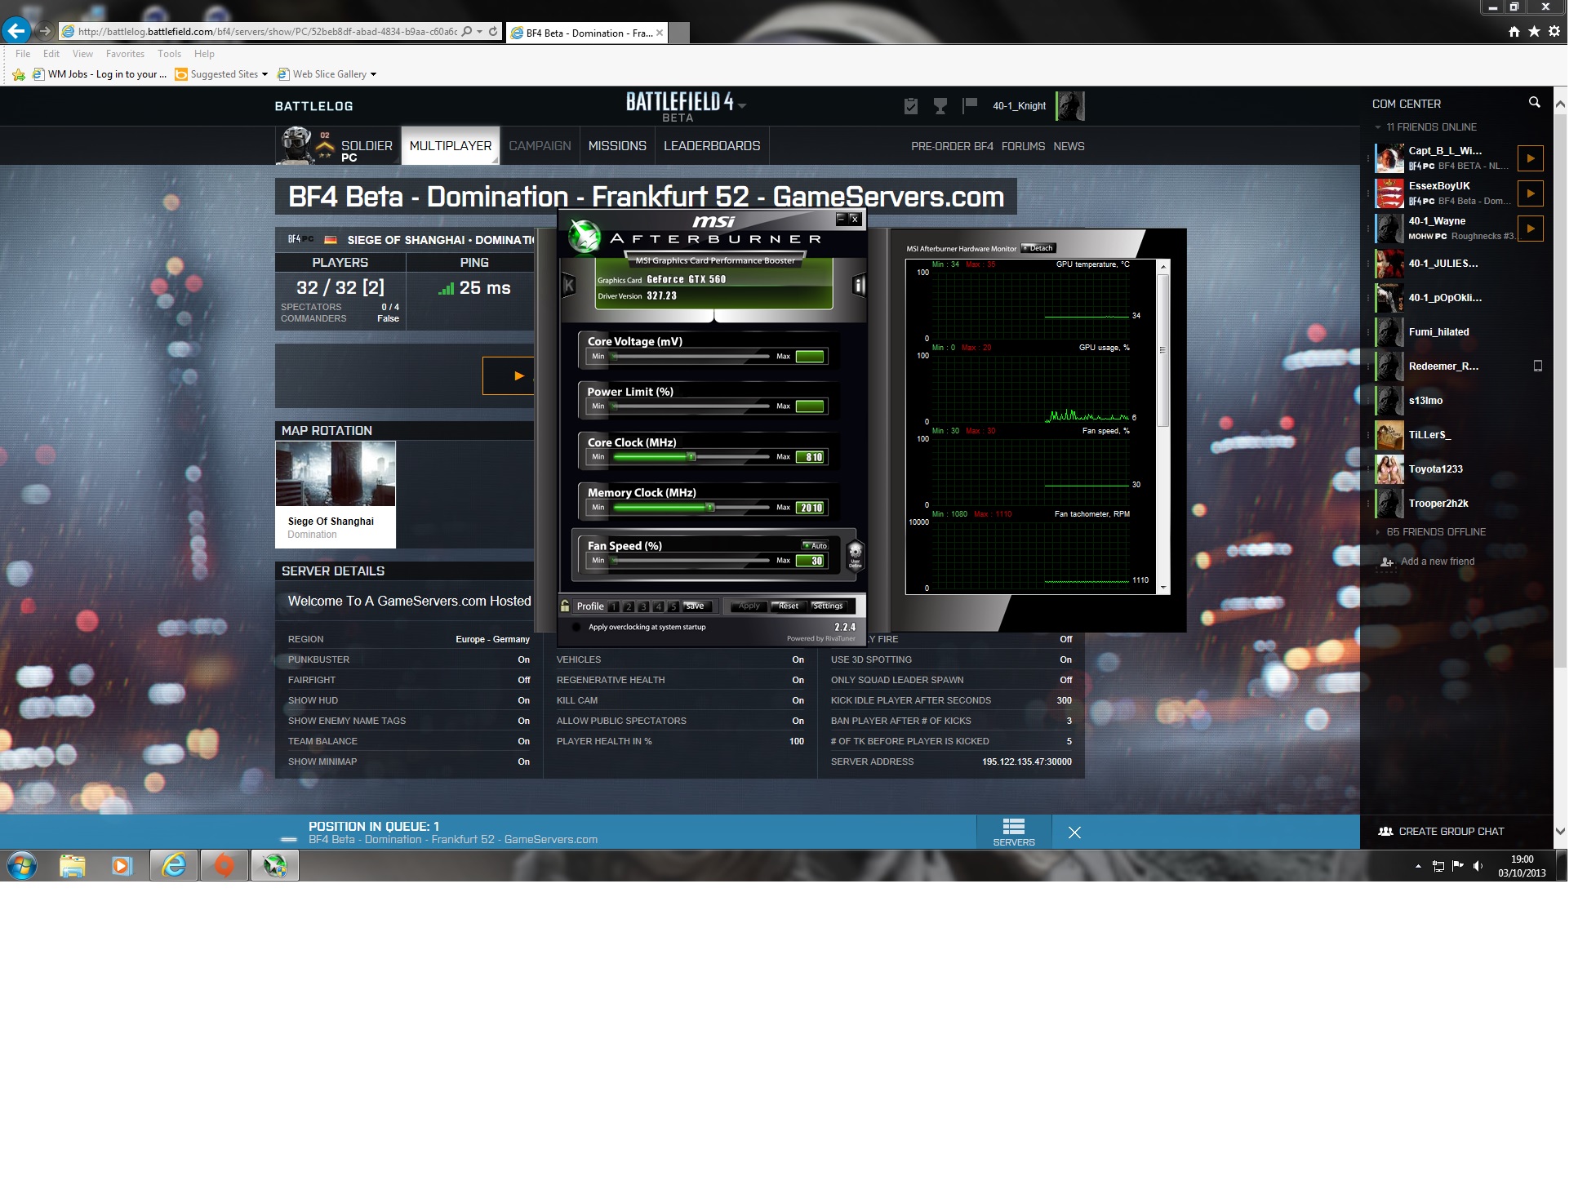
Task: Refresh the Battlelog page
Action: pos(493,32)
